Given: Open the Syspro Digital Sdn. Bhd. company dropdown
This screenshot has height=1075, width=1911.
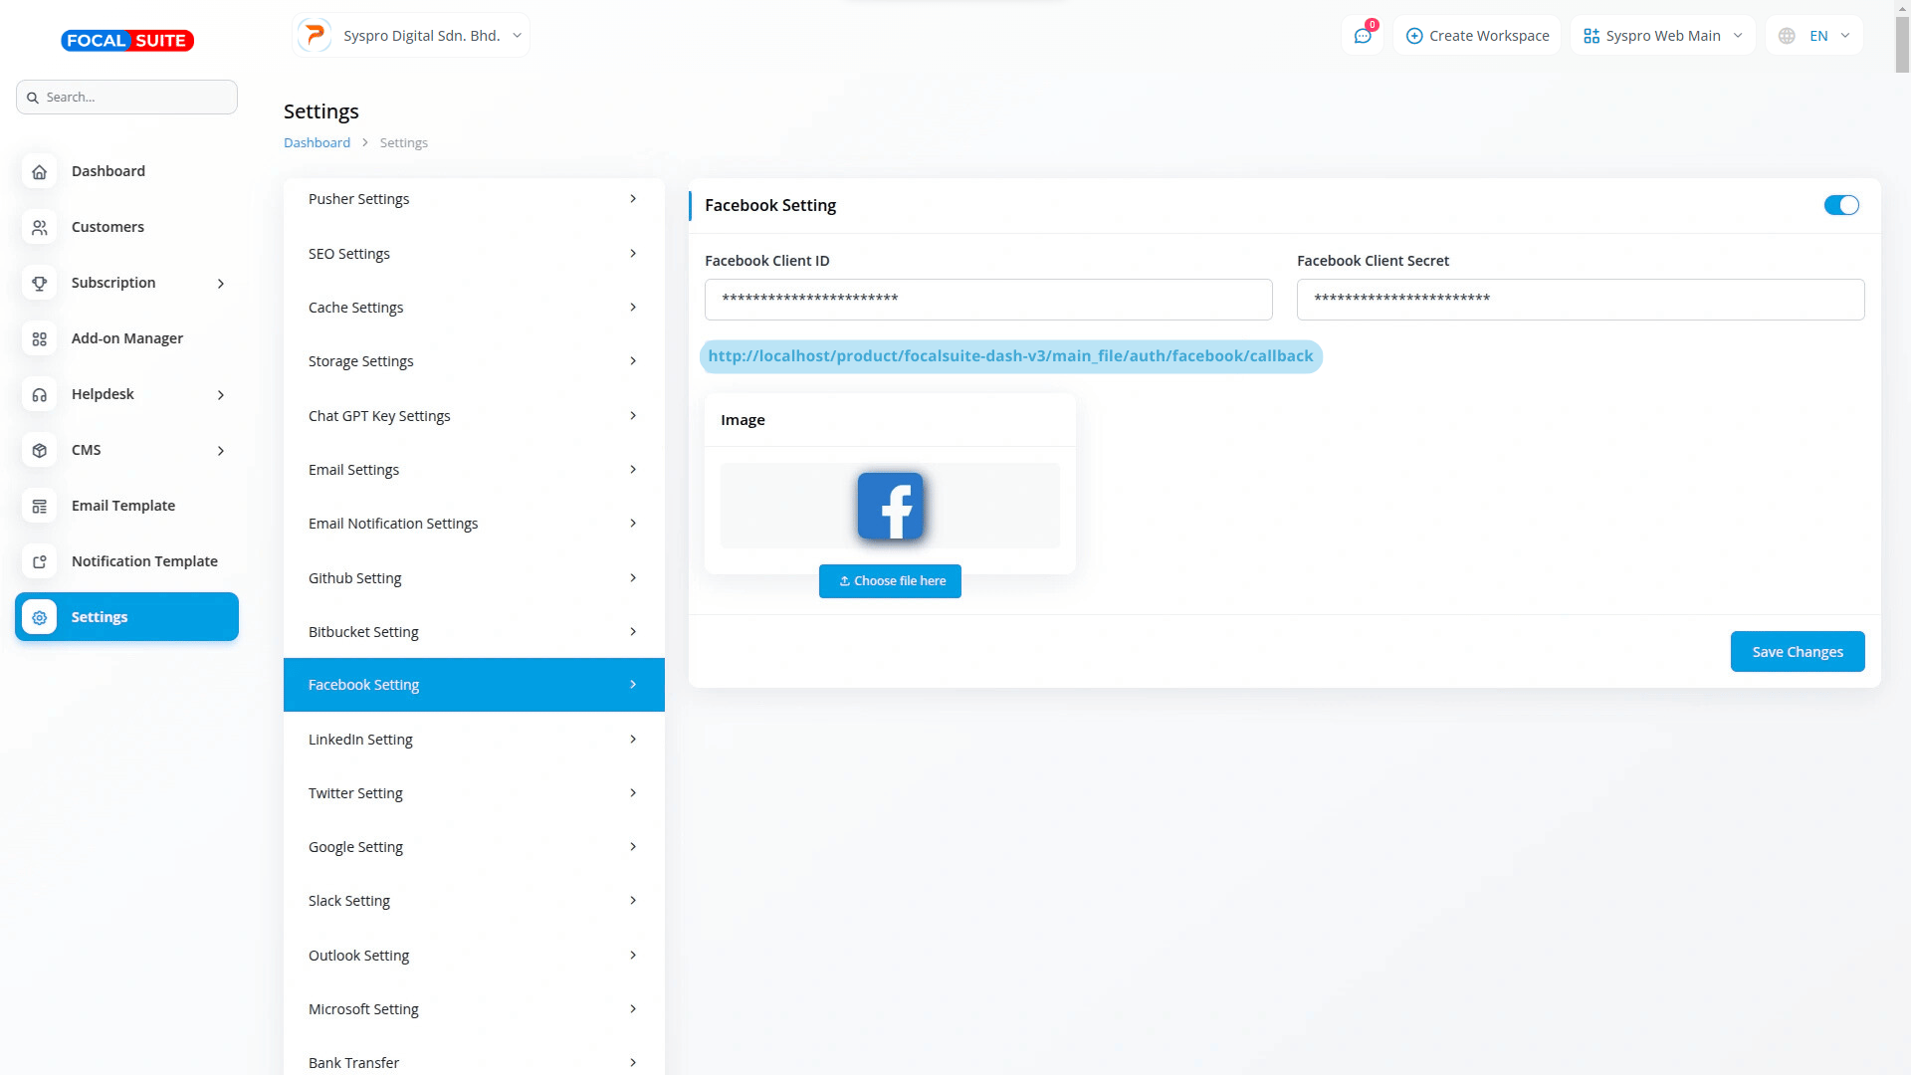Looking at the screenshot, I should (x=411, y=36).
